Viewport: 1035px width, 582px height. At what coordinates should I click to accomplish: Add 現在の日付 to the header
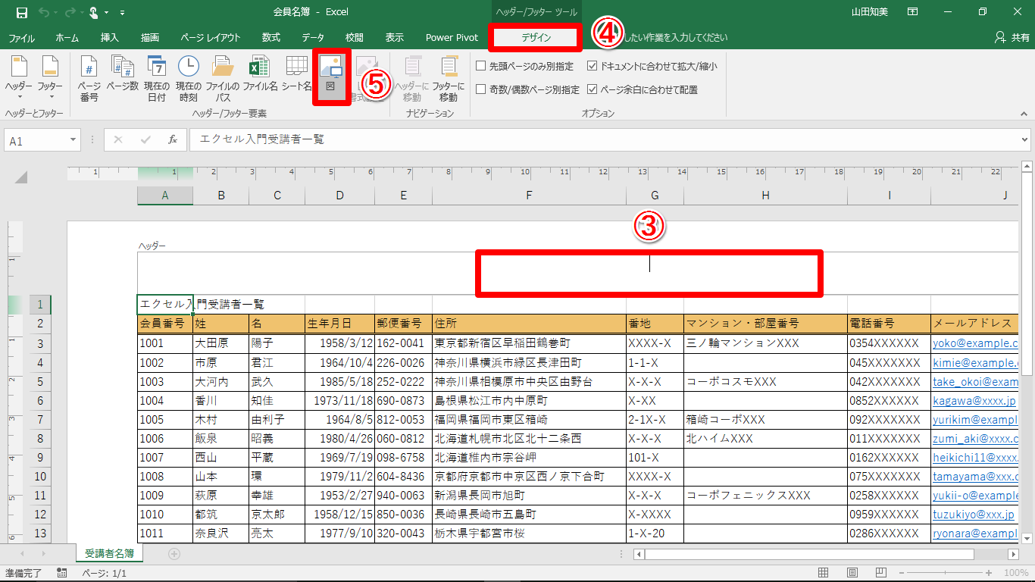[x=156, y=78]
